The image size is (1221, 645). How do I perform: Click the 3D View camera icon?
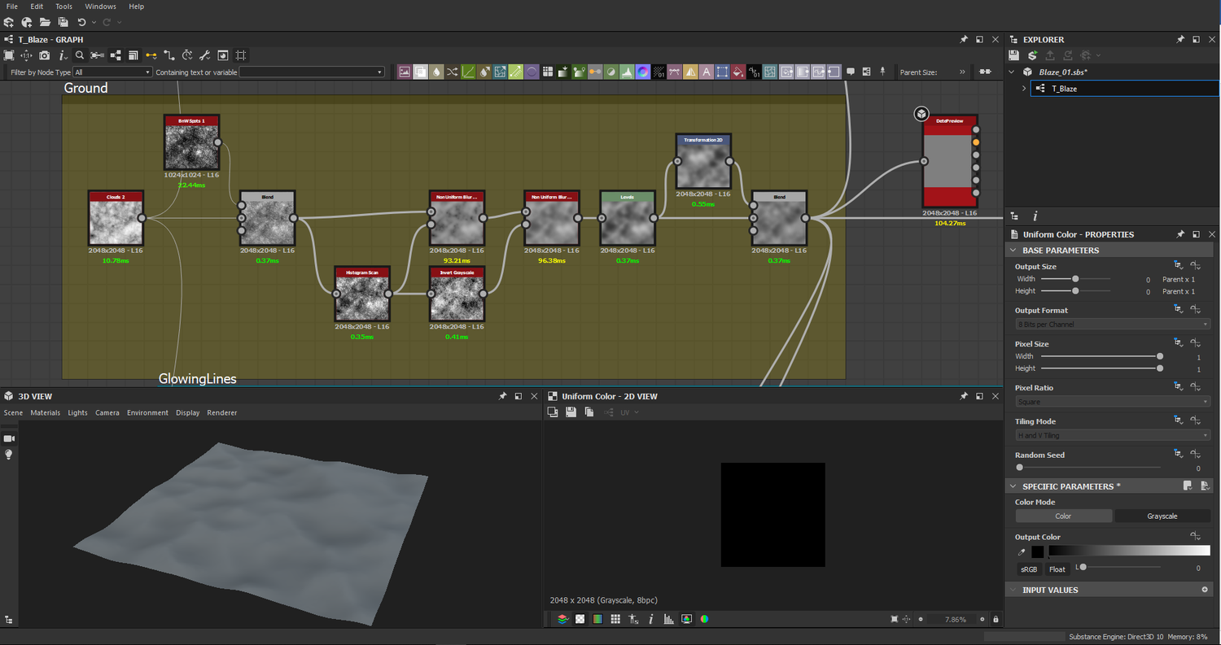9,438
